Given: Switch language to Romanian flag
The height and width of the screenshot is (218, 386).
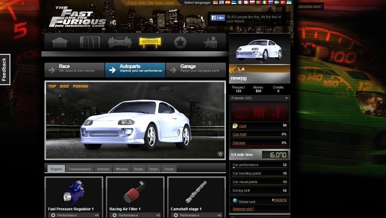Looking at the screenshot, I should coord(264,2).
